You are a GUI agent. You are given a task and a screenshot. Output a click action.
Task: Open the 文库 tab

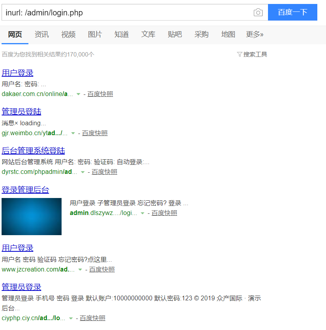point(148,34)
